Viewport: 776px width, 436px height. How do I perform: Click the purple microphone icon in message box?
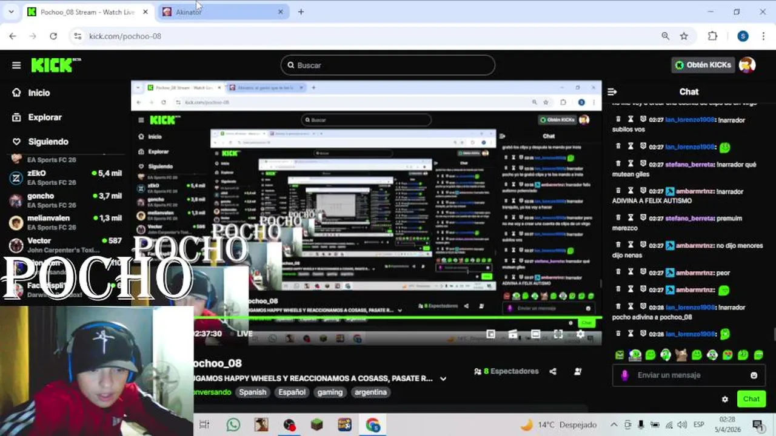pos(625,375)
